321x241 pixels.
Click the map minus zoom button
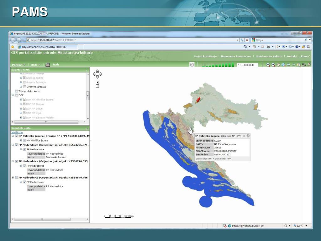[x=98, y=86]
